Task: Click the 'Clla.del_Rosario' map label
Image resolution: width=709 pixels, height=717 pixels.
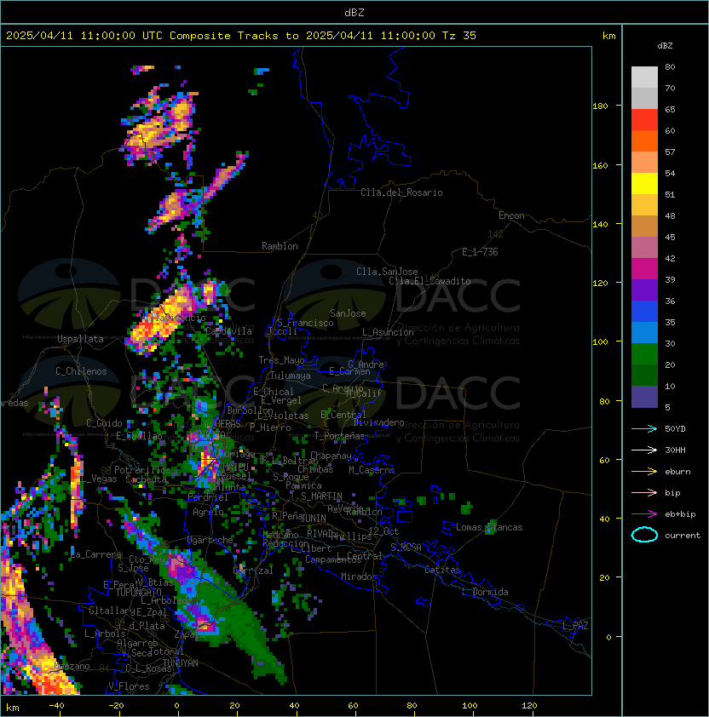Action: (401, 192)
